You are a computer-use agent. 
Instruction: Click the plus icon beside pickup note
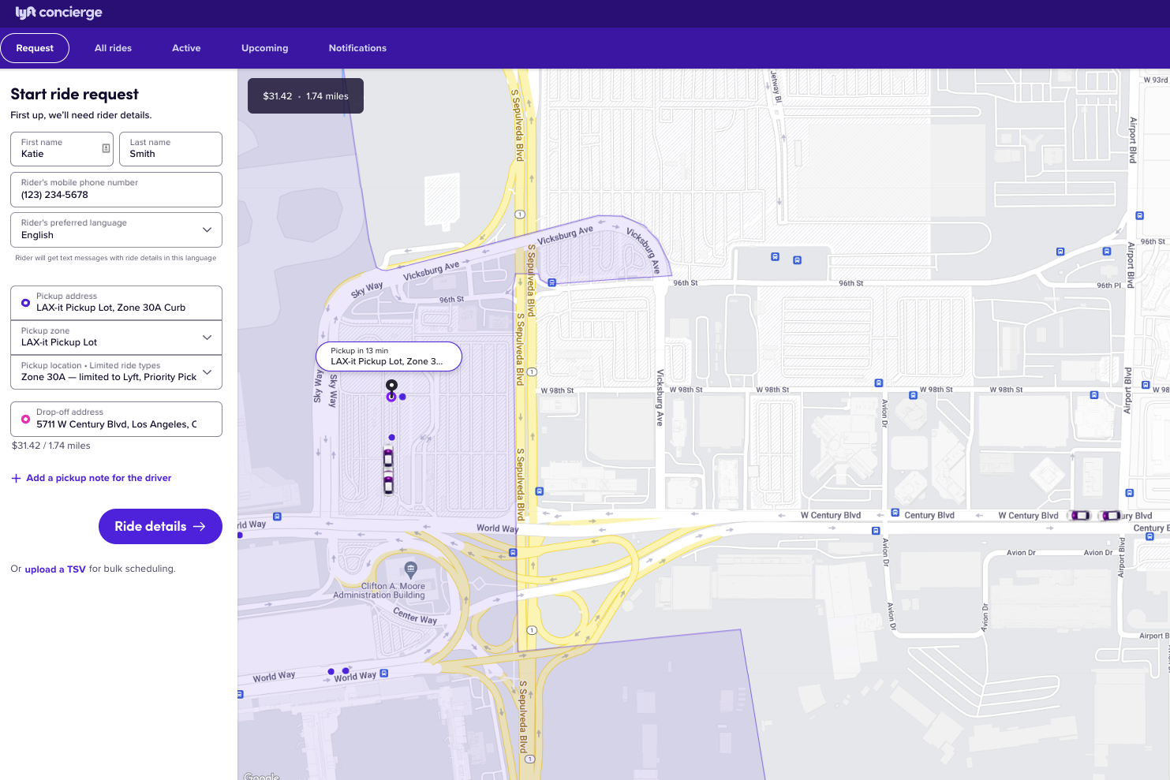[16, 478]
